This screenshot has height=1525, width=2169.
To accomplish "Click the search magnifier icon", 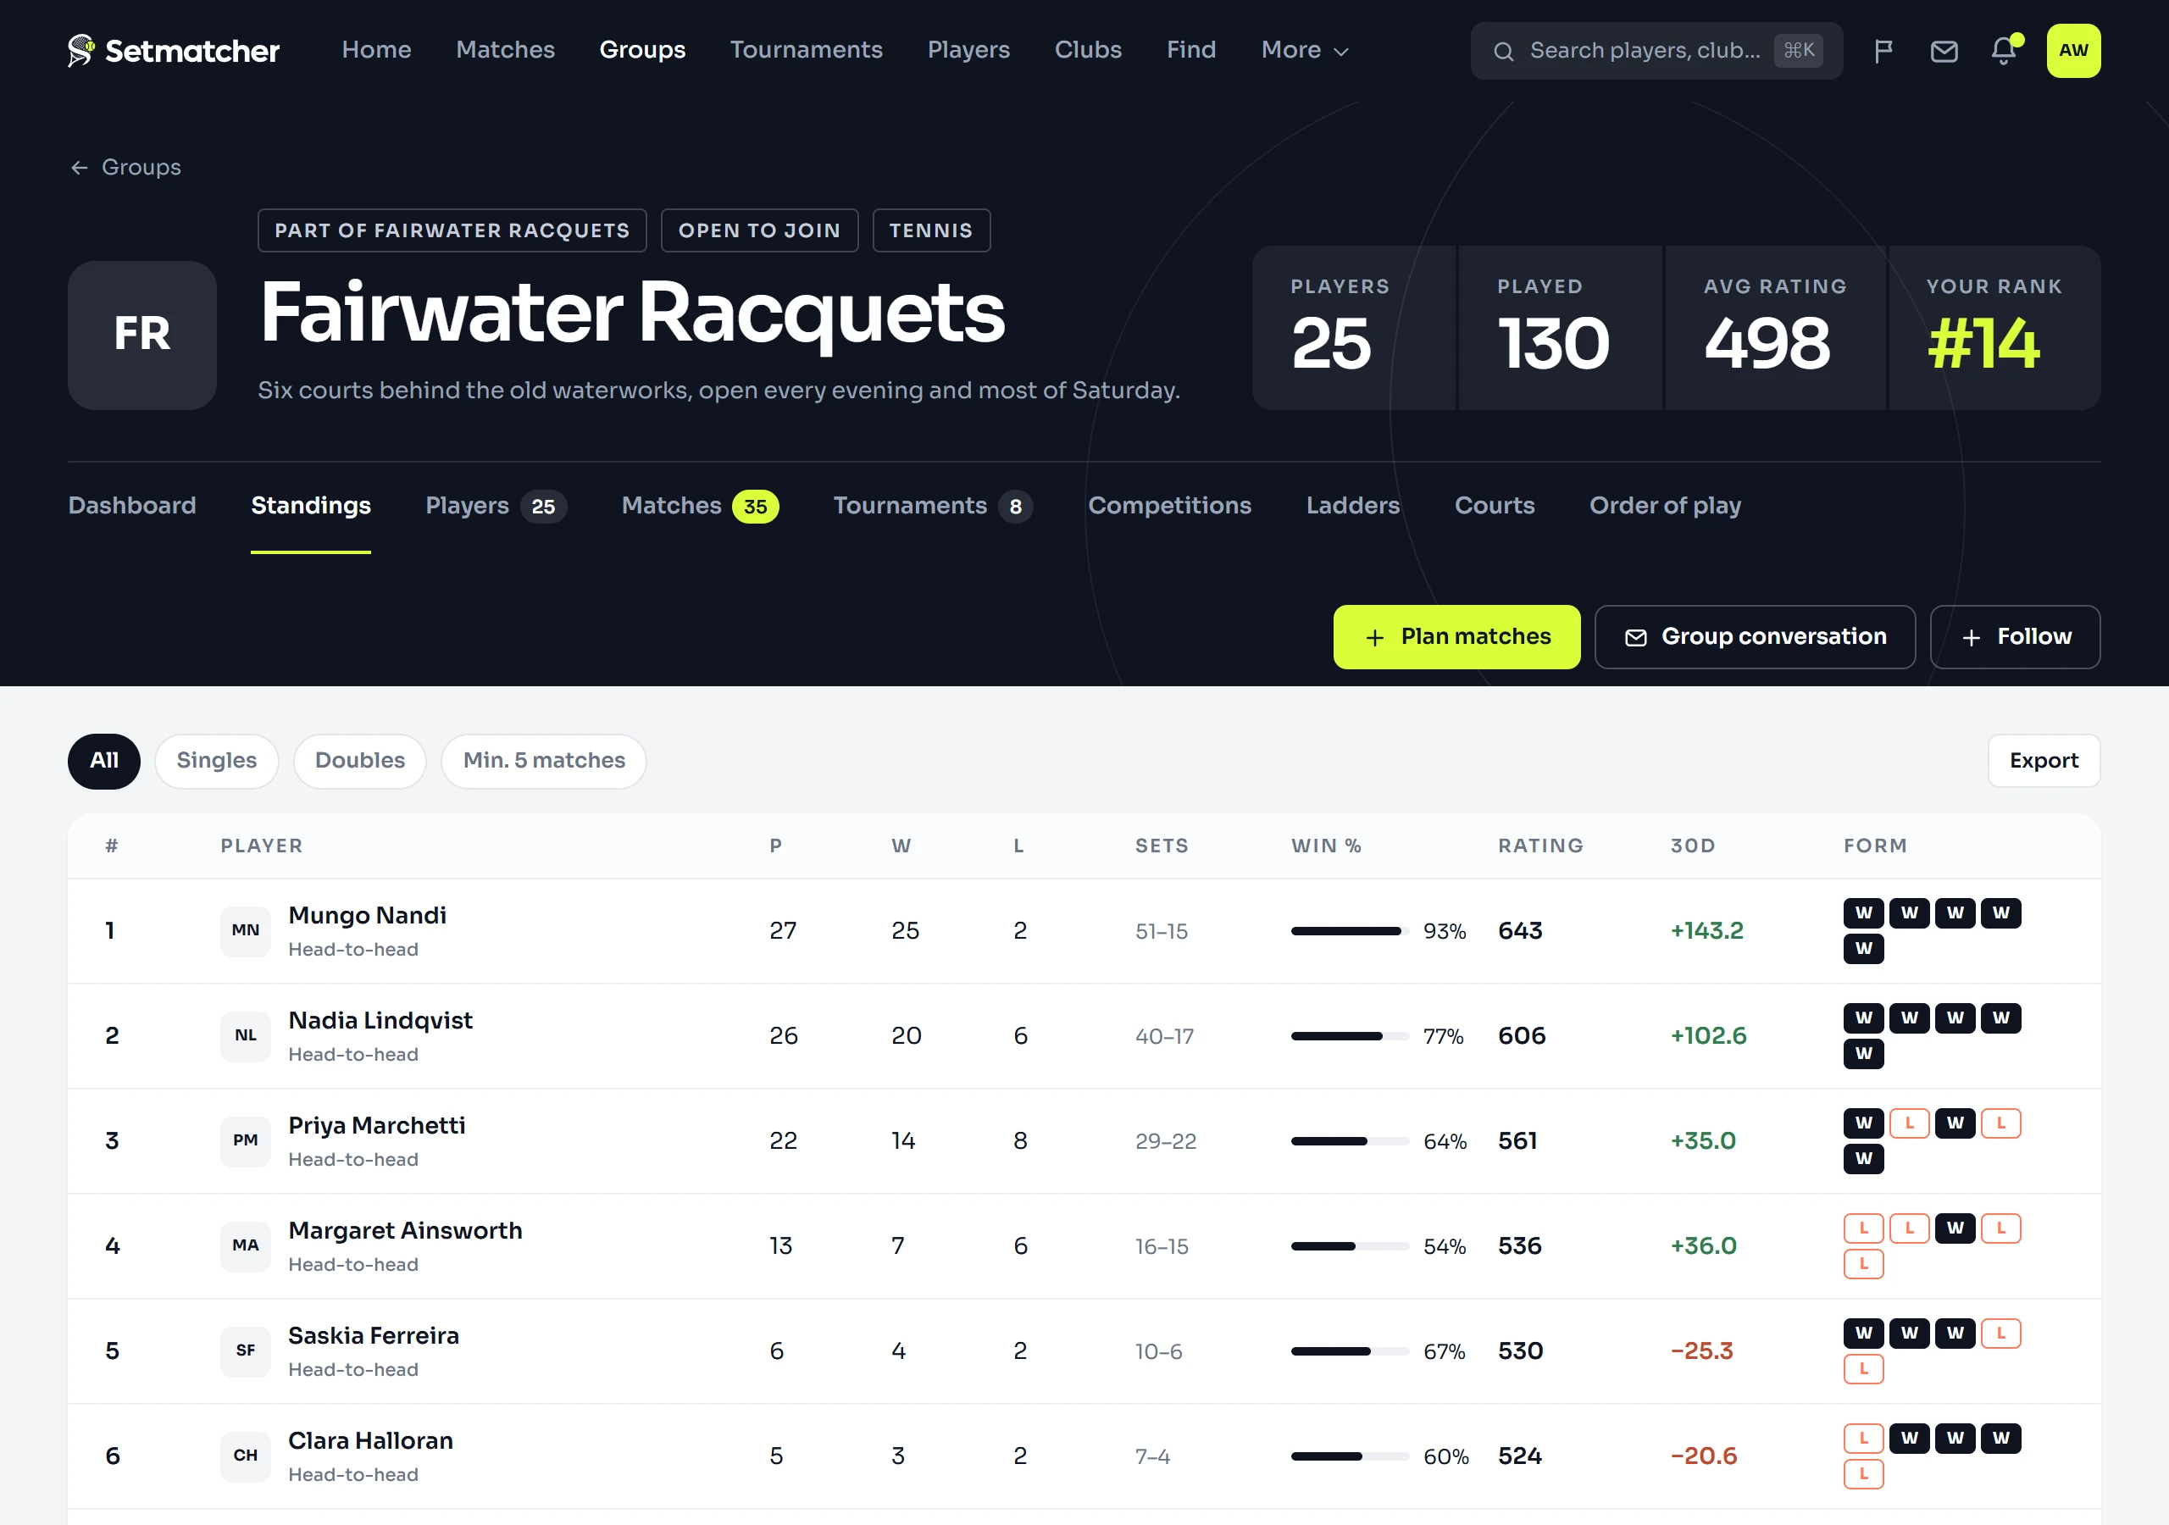I will point(1503,51).
